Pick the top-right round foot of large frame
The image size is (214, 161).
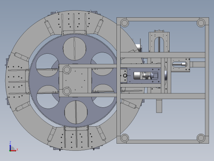coord(201,23)
